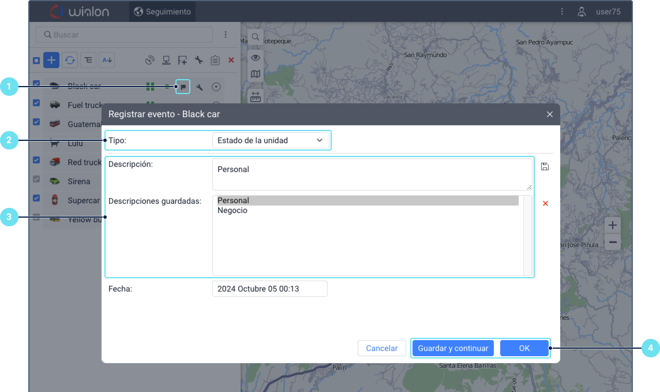The image size is (660, 392).
Task: Toggle the Fuel truck checkbox
Action: (x=36, y=103)
